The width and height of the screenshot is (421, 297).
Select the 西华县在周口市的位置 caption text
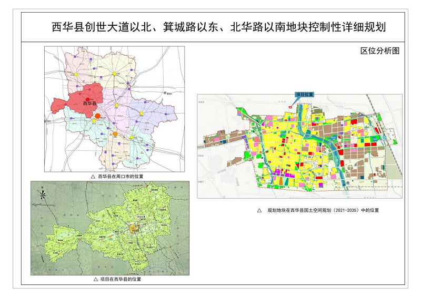click(x=121, y=177)
